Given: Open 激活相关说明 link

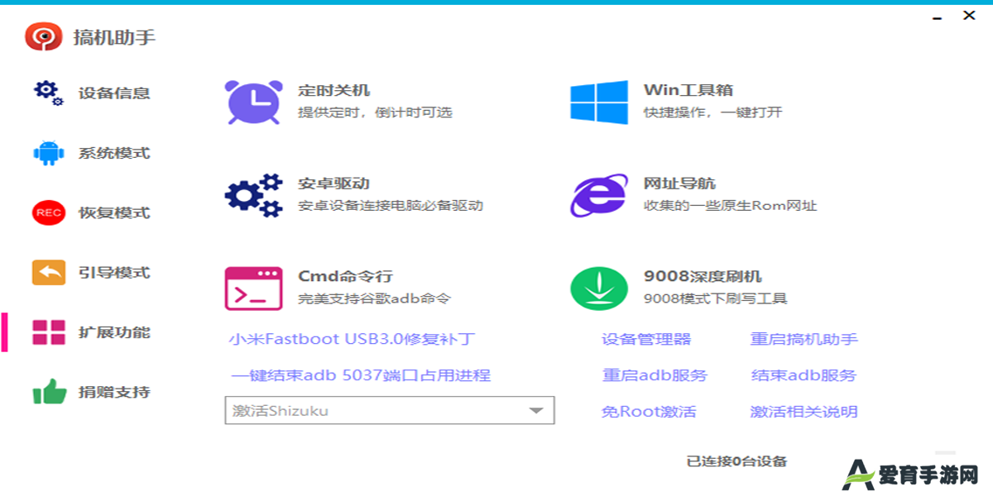Looking at the screenshot, I should coord(804,412).
